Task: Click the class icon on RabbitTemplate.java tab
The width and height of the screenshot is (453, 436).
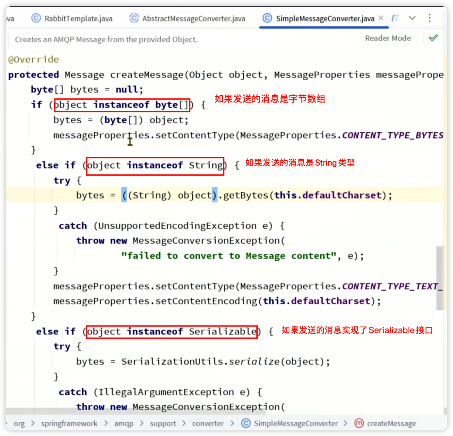Action: tap(36, 18)
